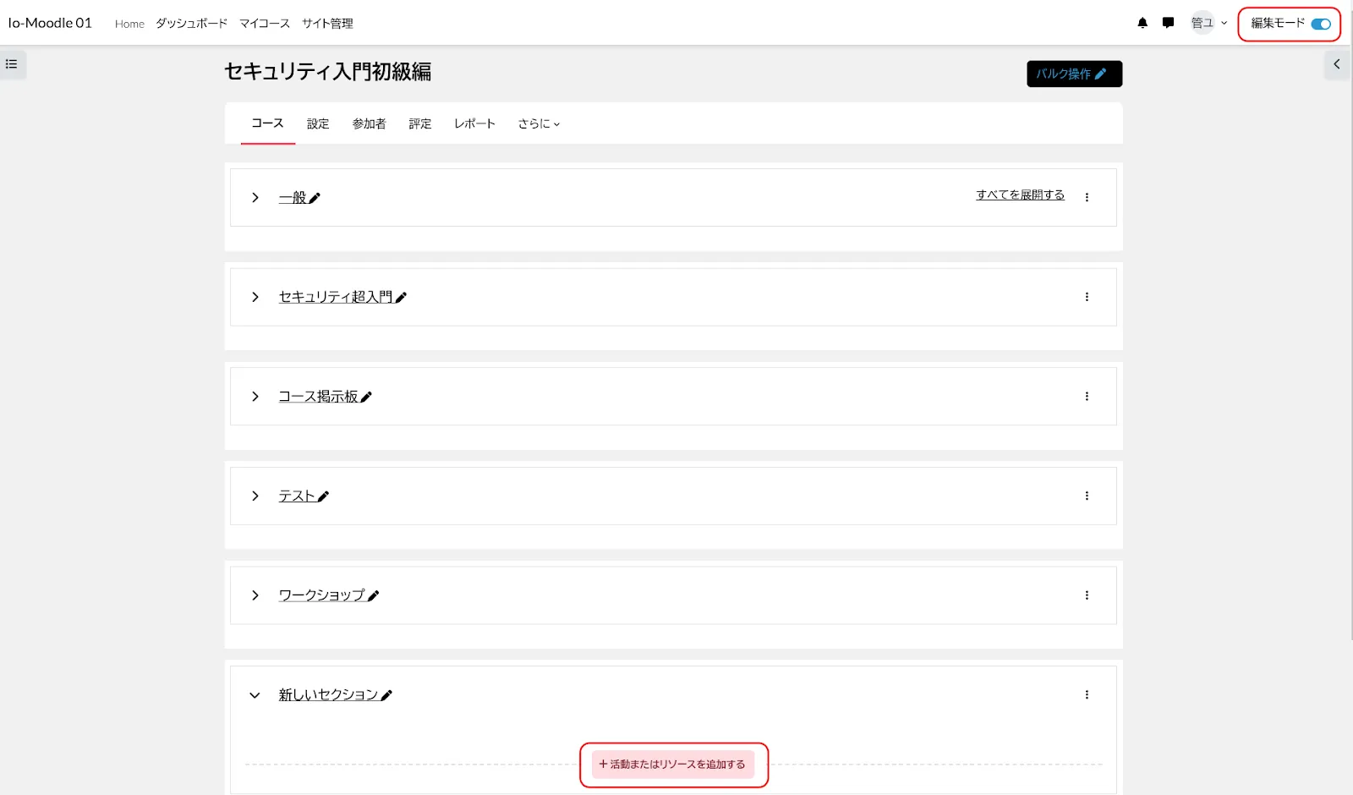This screenshot has height=795, width=1353.
Task: Open the course index sidebar icon
Action: [12, 64]
